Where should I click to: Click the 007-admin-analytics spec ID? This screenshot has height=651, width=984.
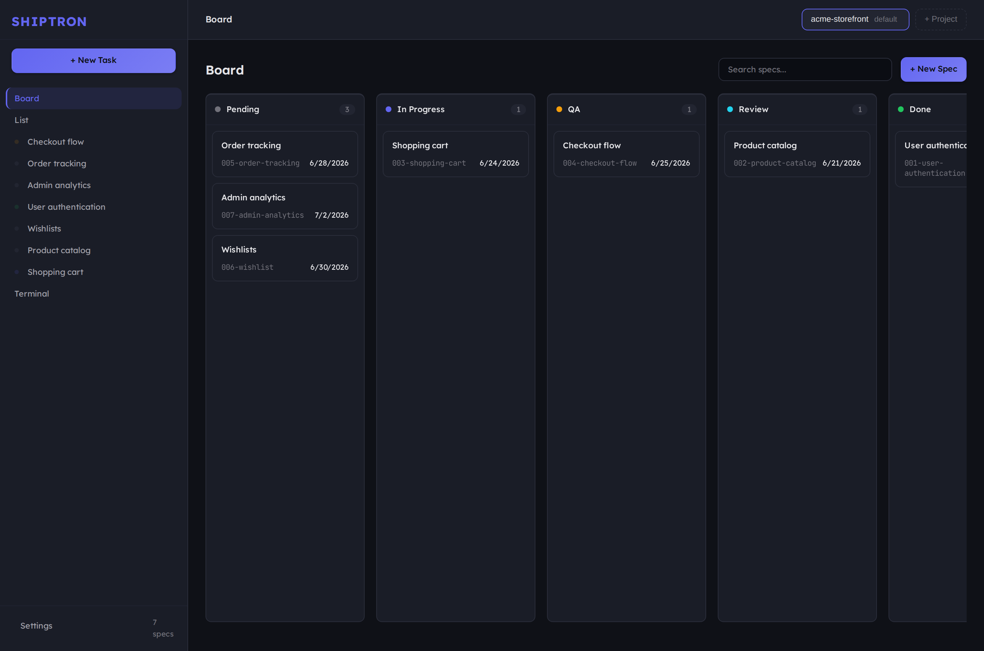click(262, 215)
